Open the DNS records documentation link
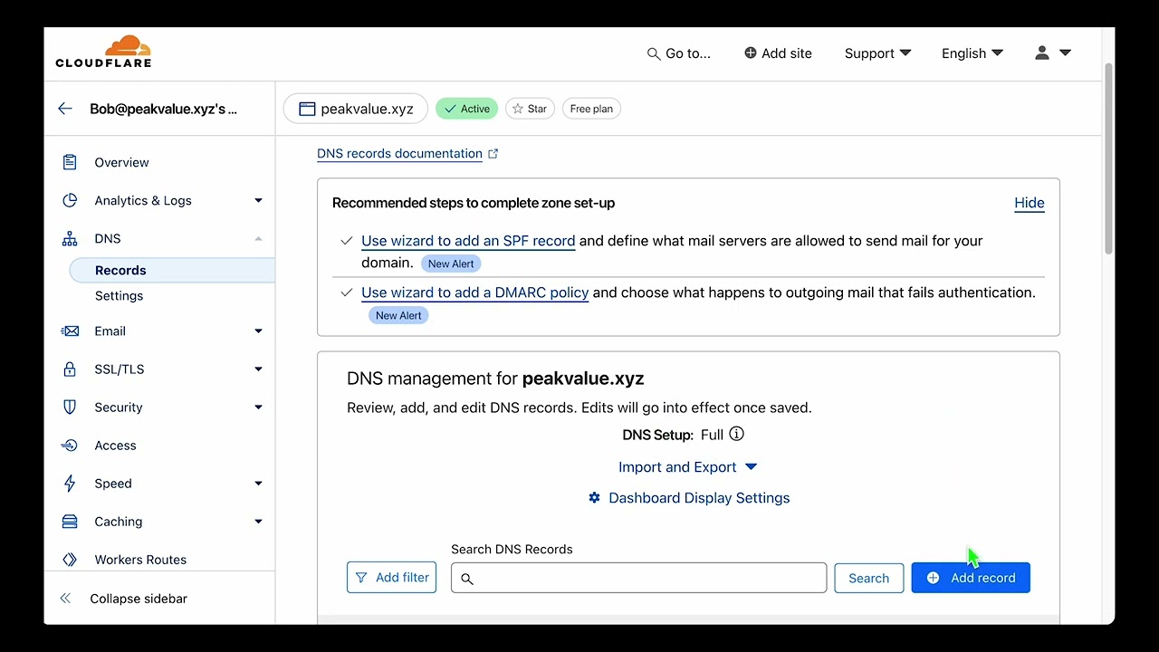The image size is (1159, 652). pos(399,153)
